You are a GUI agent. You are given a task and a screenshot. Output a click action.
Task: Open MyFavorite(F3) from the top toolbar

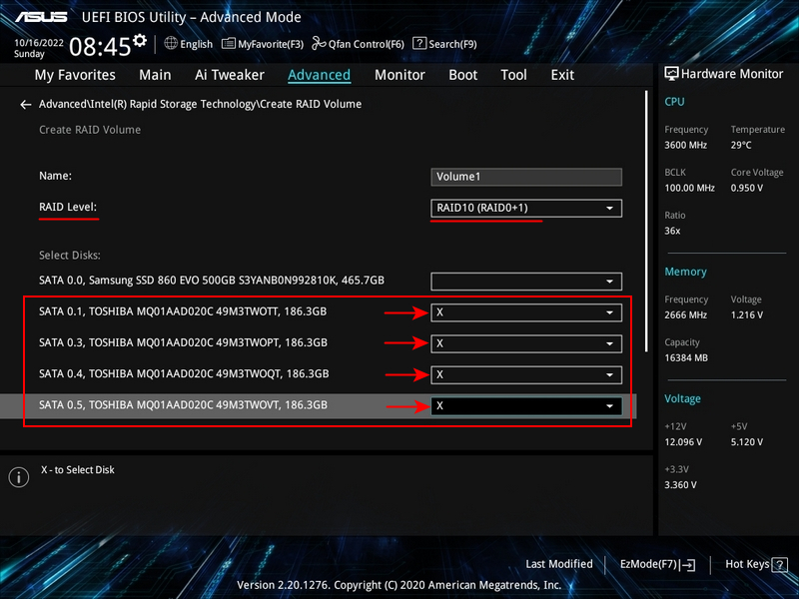click(x=263, y=44)
